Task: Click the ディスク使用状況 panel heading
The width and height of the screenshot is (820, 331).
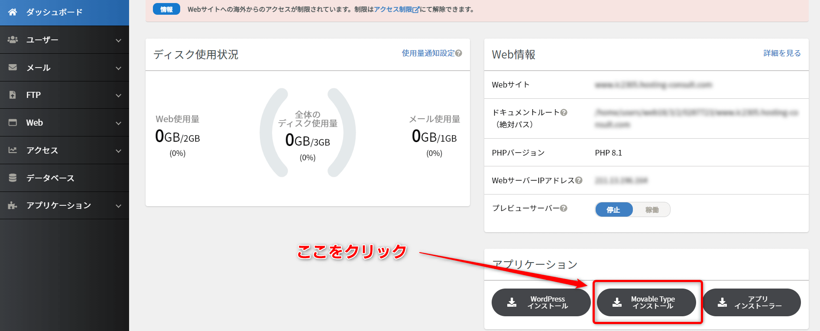Action: 196,55
